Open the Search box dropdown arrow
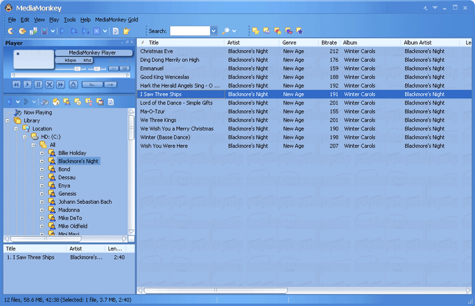This screenshot has height=306, width=475. click(x=214, y=31)
